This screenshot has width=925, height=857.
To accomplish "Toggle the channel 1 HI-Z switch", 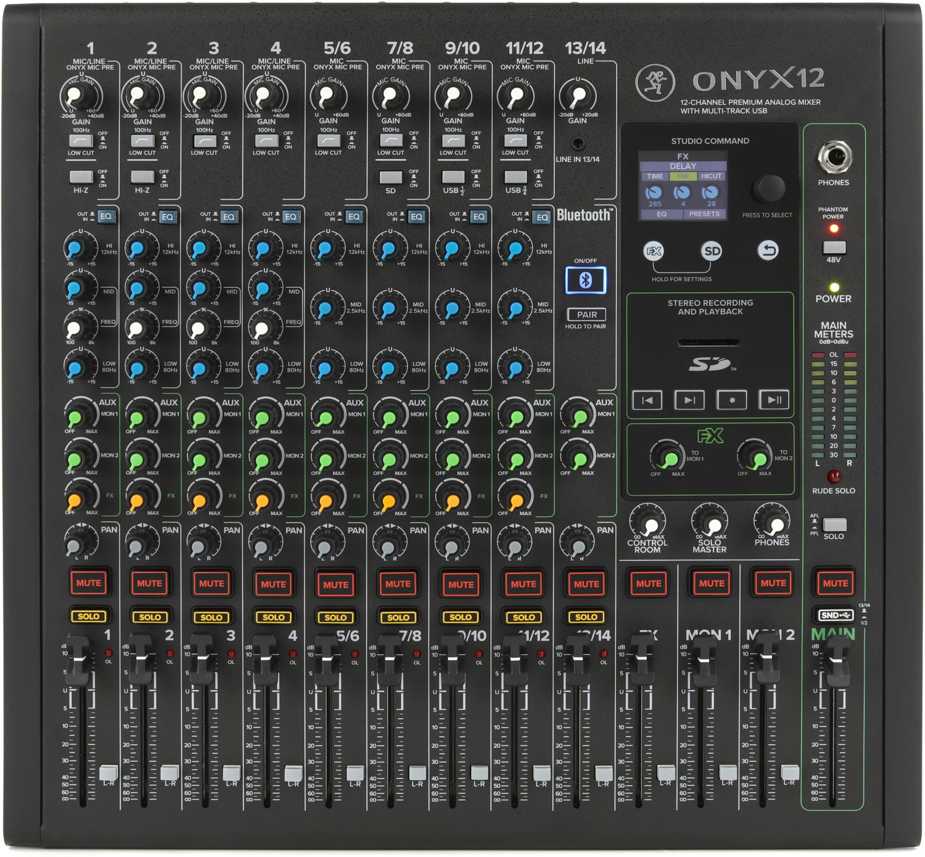I will click(x=81, y=177).
